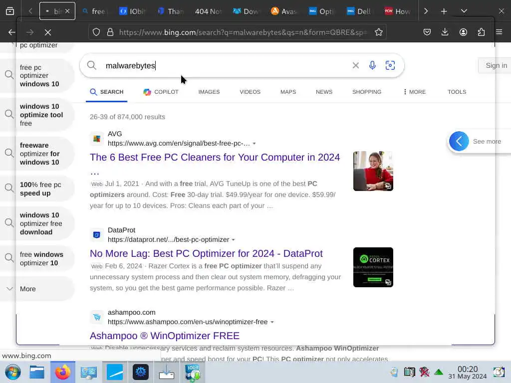Open a new tab with plus button
511x383 pixels.
click(444, 11)
